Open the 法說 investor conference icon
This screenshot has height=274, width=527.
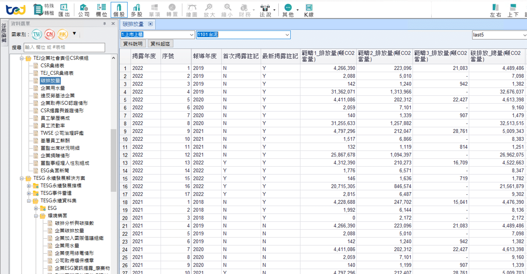click(x=265, y=10)
